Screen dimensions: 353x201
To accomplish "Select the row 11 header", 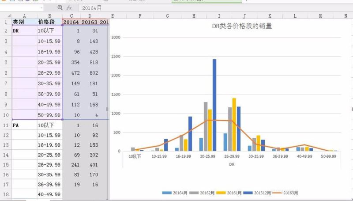I will click(6, 125).
